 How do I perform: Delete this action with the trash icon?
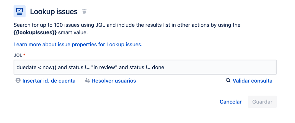click(84, 12)
